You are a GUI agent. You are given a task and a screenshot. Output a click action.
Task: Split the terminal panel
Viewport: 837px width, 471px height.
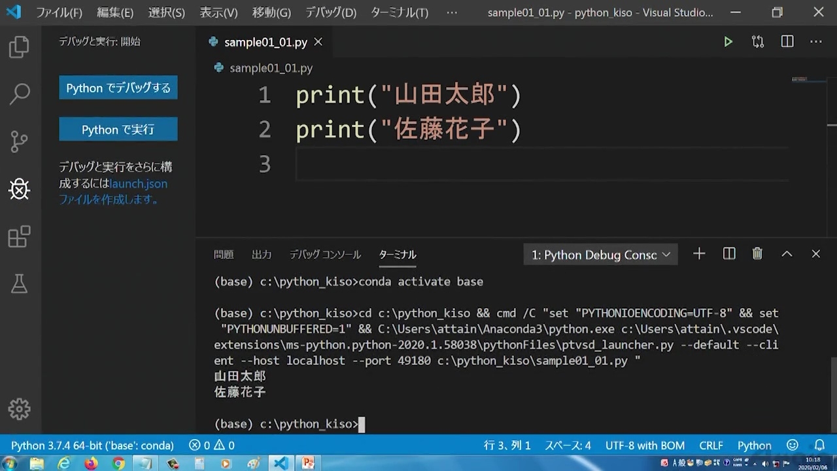pos(728,254)
